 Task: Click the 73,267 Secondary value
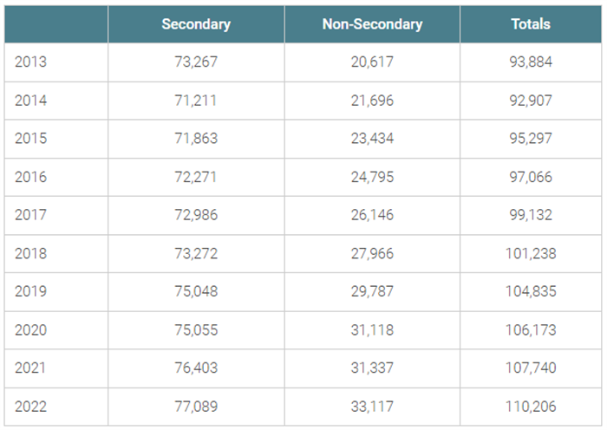[196, 62]
